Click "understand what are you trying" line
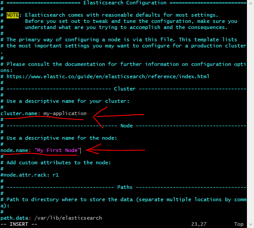This screenshot has height=228, width=254. (126, 27)
